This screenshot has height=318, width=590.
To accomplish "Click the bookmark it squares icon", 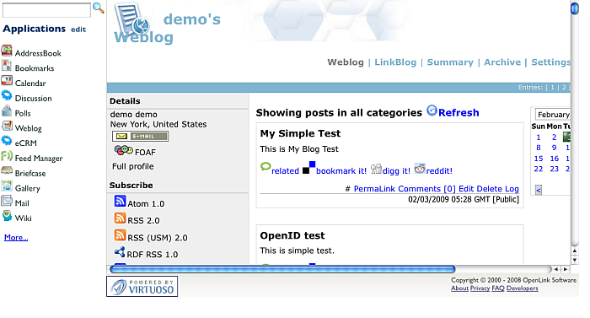I will coord(309,168).
